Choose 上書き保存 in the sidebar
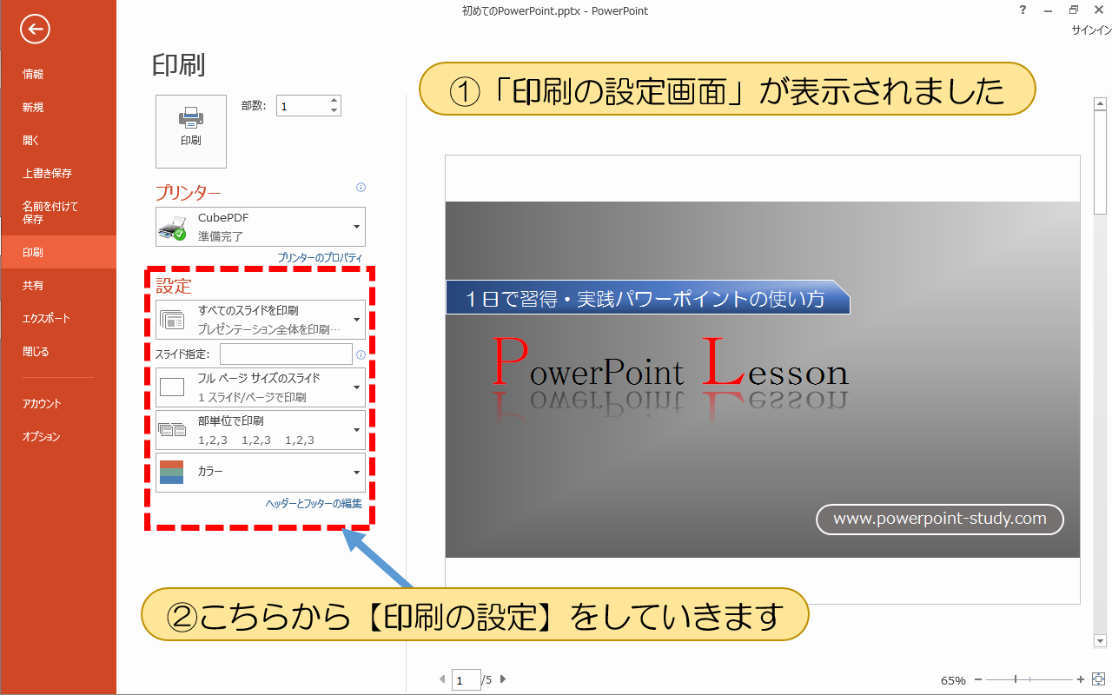The image size is (1112, 695). [58, 174]
